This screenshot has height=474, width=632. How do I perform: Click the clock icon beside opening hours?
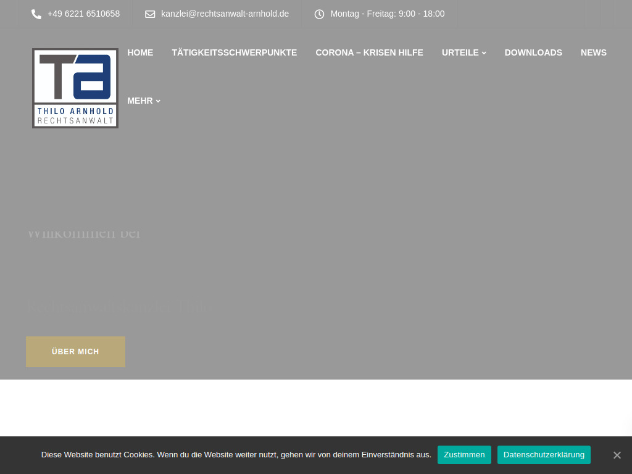click(x=319, y=14)
